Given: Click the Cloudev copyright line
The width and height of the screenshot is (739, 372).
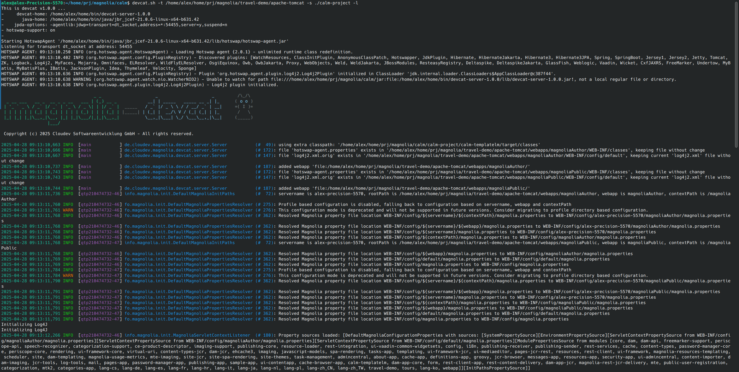Looking at the screenshot, I should coord(98,134).
